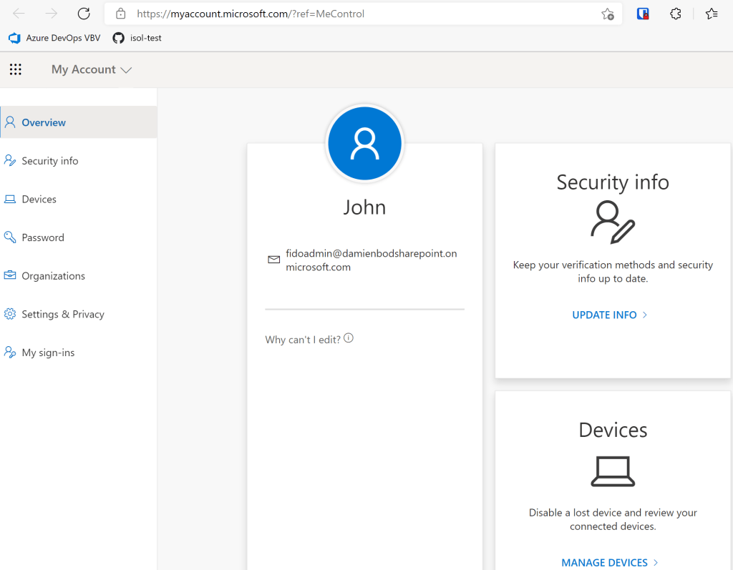Select Overview in the sidebar

(44, 122)
